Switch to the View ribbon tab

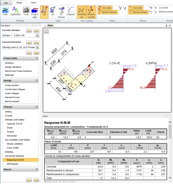33,2
